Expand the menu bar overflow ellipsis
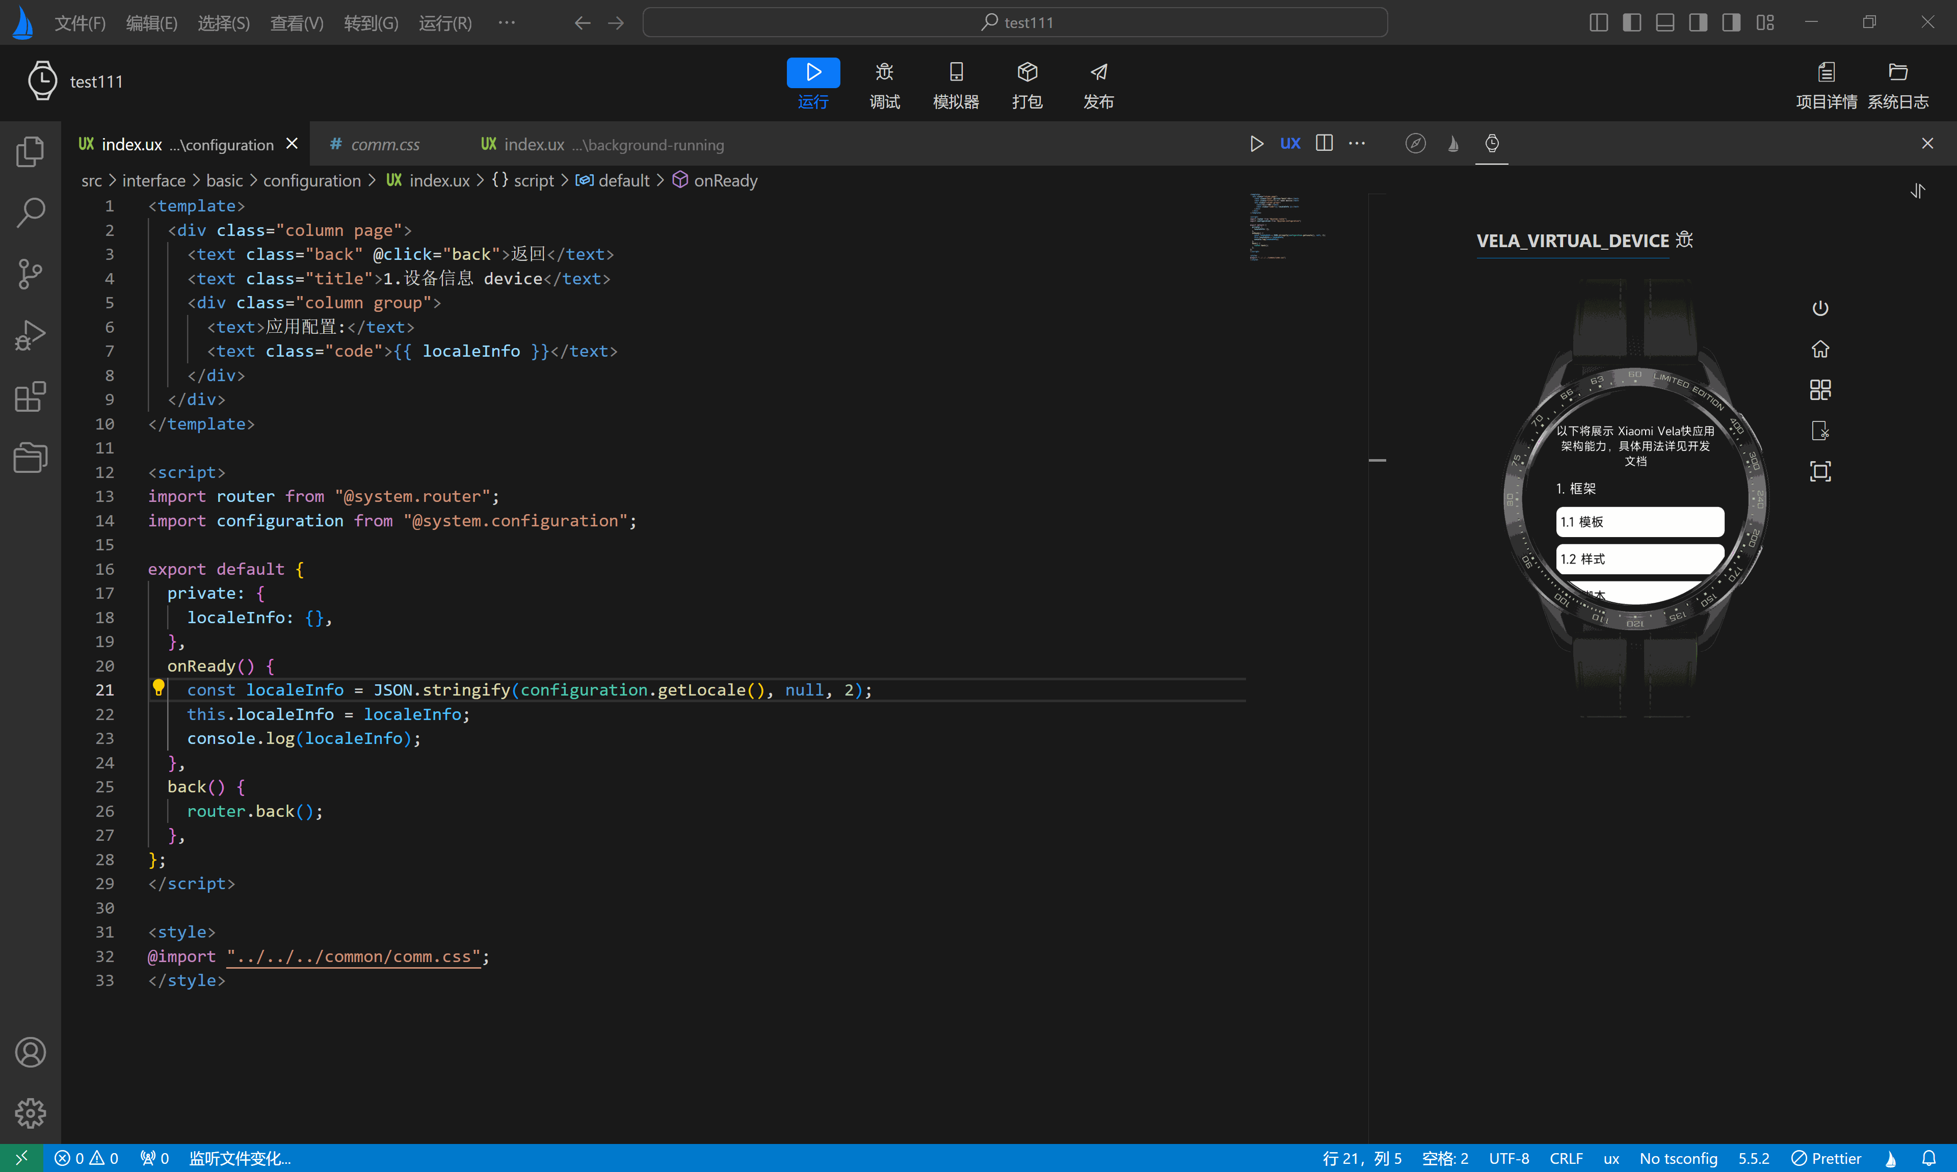 (x=506, y=22)
